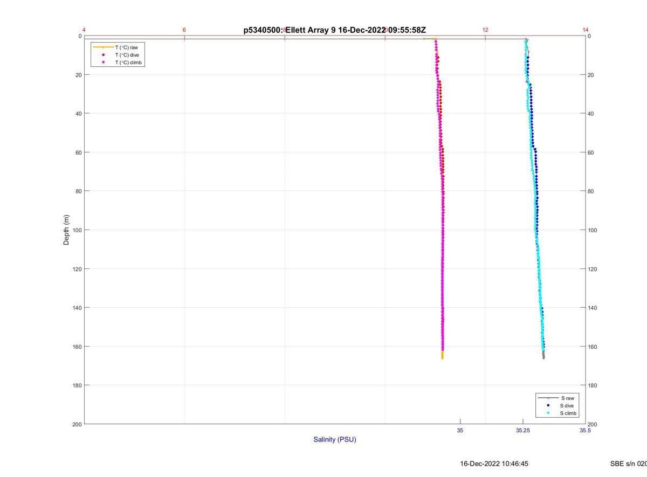Click the red '14' temperature tick label

[x=586, y=30]
